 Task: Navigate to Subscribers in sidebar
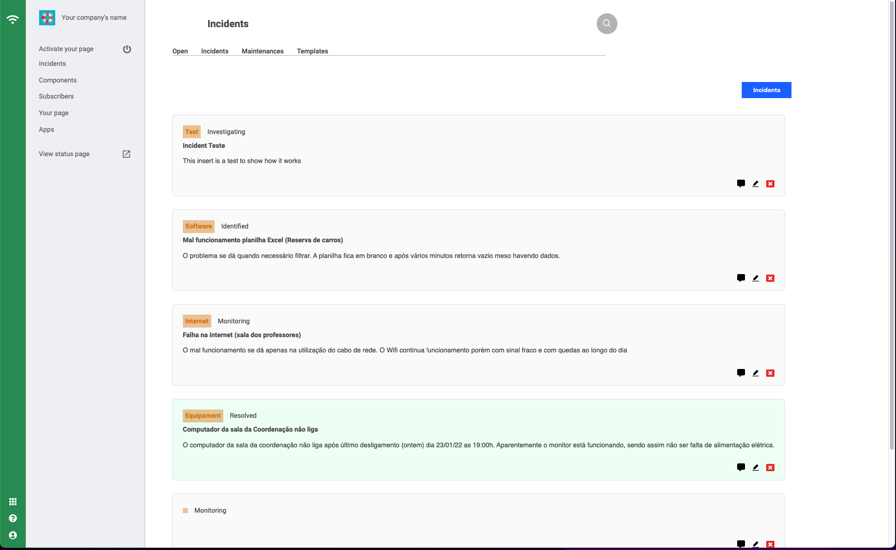pos(56,96)
